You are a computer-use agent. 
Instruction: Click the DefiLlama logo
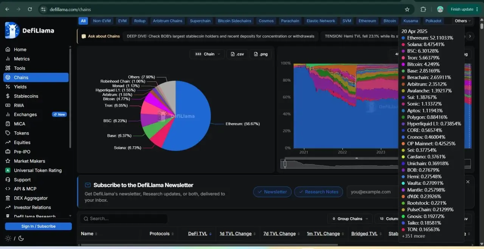(x=29, y=30)
